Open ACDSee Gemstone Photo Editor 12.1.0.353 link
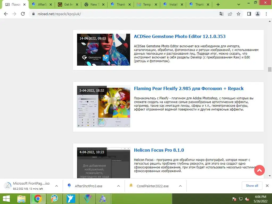 pos(180,36)
